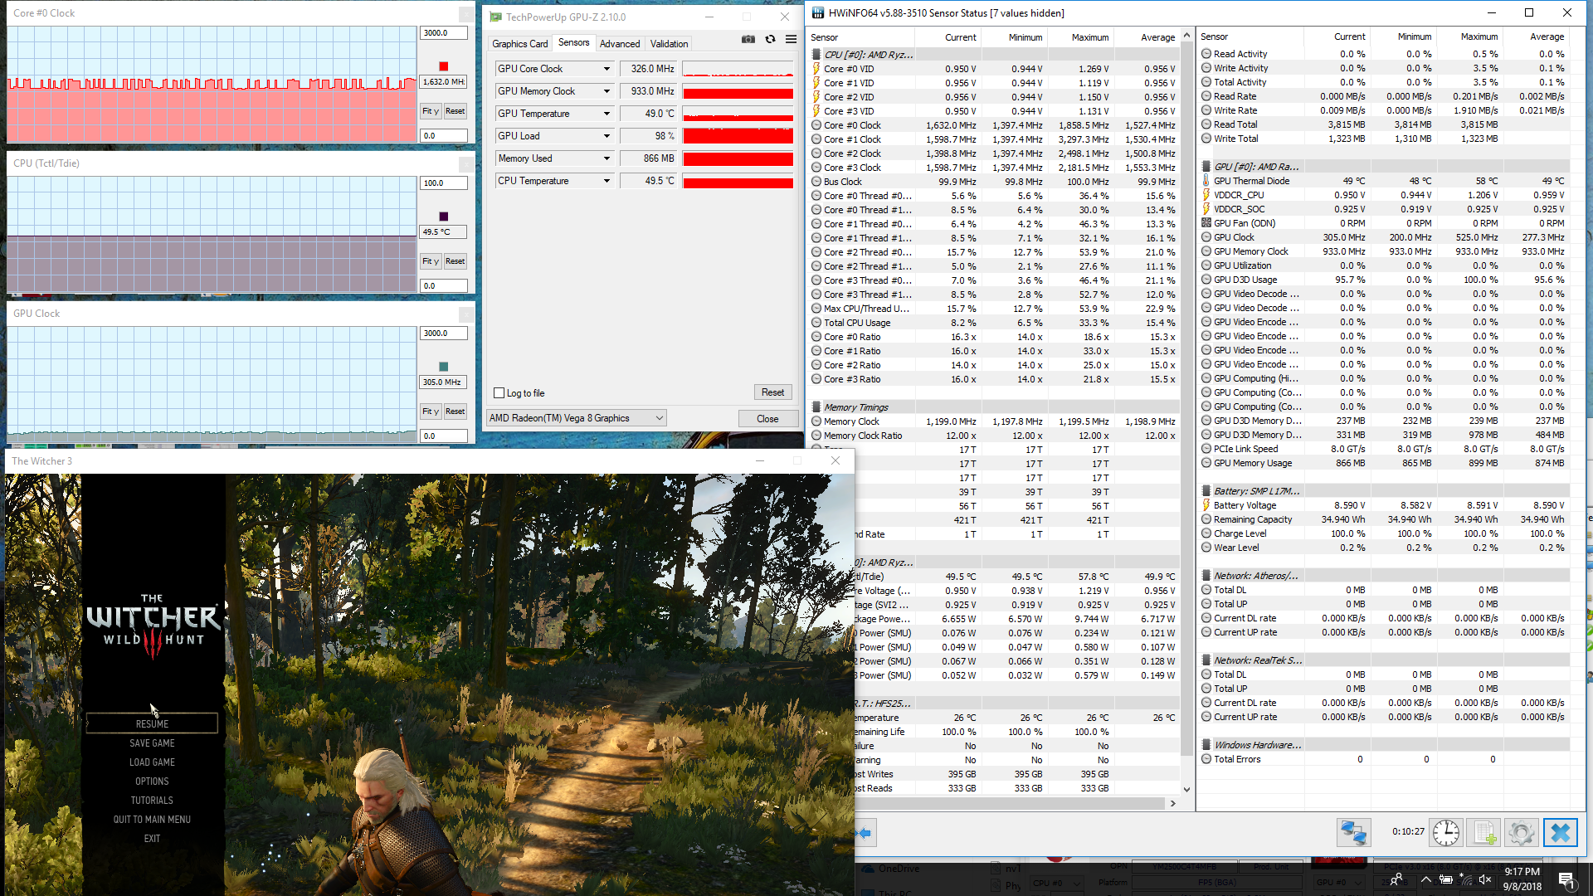Open the GPU Memory Clock sensor dropdown
The width and height of the screenshot is (1593, 896).
(x=607, y=91)
